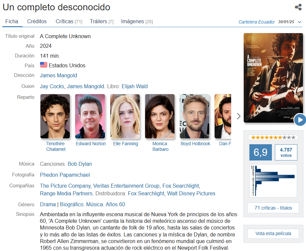Click the Cartelera Ecuador link

coord(256,22)
